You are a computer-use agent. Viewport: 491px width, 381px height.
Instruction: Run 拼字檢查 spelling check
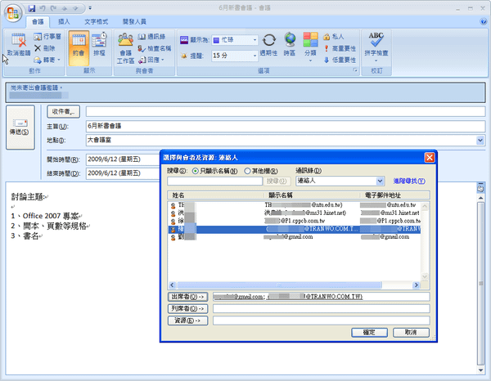[376, 47]
